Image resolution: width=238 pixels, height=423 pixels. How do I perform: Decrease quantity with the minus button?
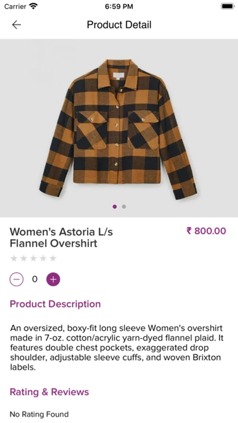(x=16, y=279)
